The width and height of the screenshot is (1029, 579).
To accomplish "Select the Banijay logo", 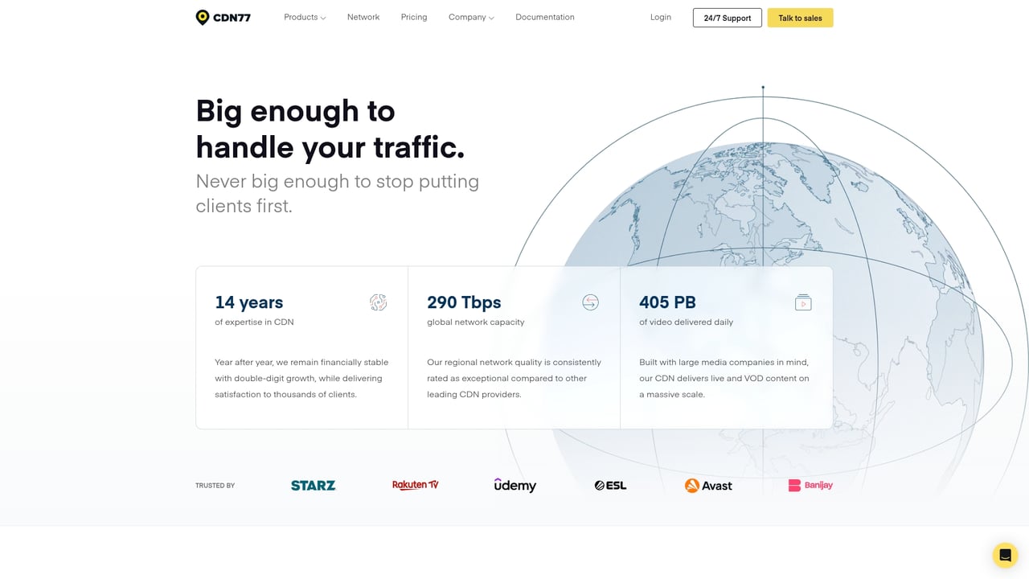I will pyautogui.click(x=810, y=485).
